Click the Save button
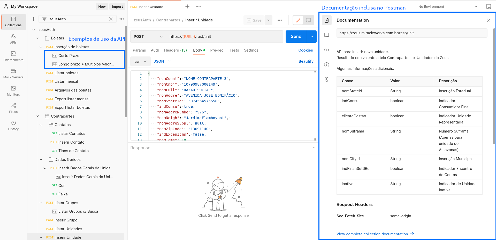Screen dimensions: 496x240 coord(254,20)
